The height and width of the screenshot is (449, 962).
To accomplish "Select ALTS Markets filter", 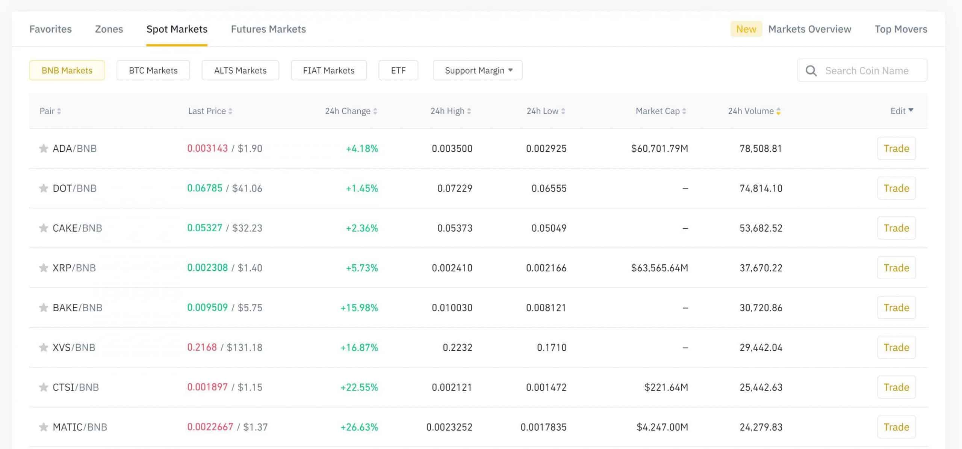I will tap(240, 70).
